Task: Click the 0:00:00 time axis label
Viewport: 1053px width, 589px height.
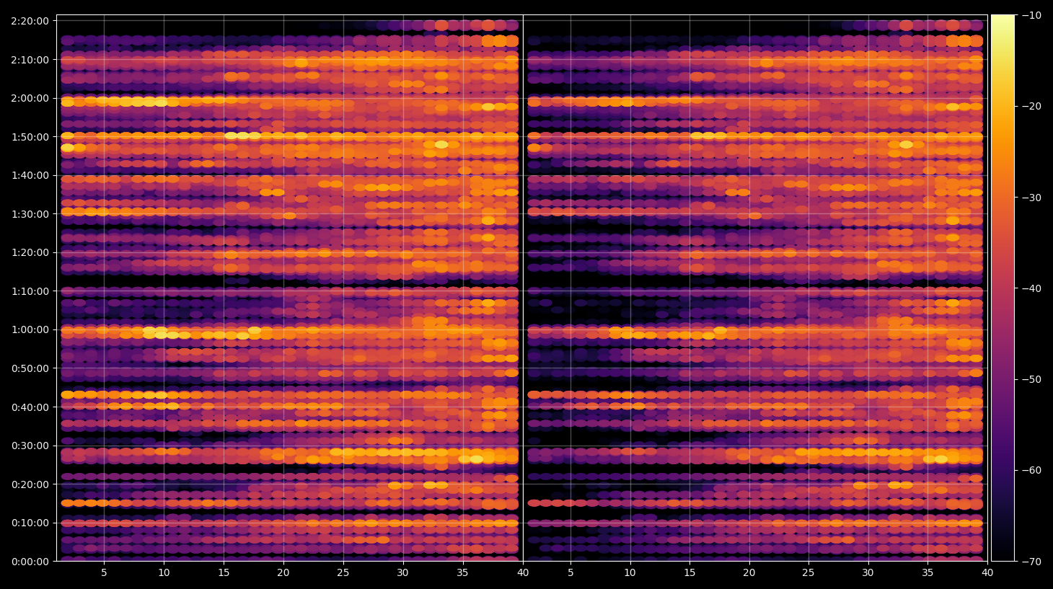Action: [30, 562]
